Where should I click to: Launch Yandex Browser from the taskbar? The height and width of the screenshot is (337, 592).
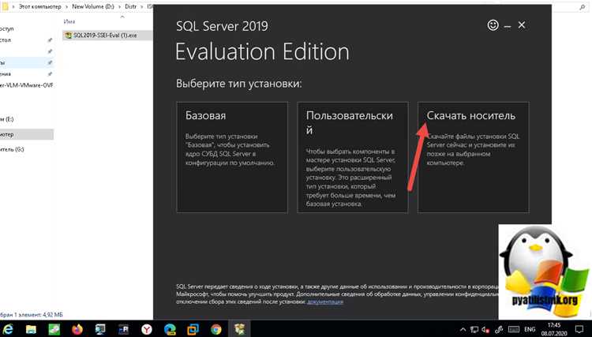coord(147,329)
